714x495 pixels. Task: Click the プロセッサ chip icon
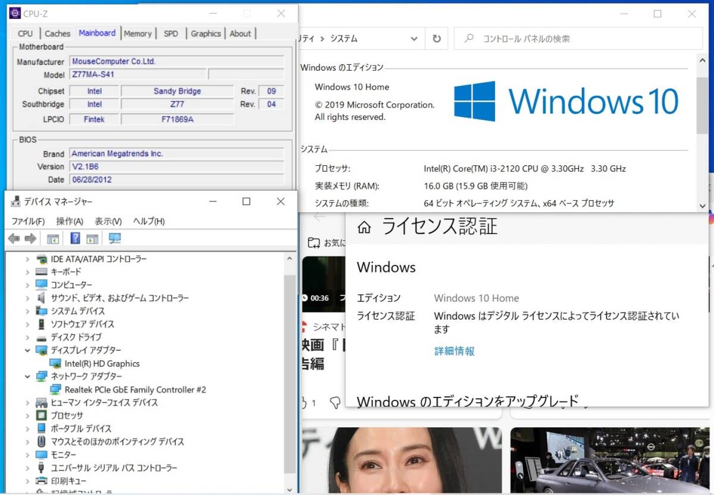click(x=42, y=416)
